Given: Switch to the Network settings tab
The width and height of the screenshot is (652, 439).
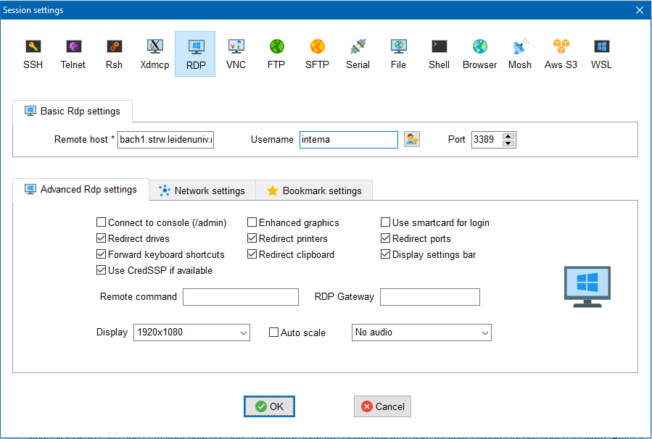Looking at the screenshot, I should tap(202, 191).
